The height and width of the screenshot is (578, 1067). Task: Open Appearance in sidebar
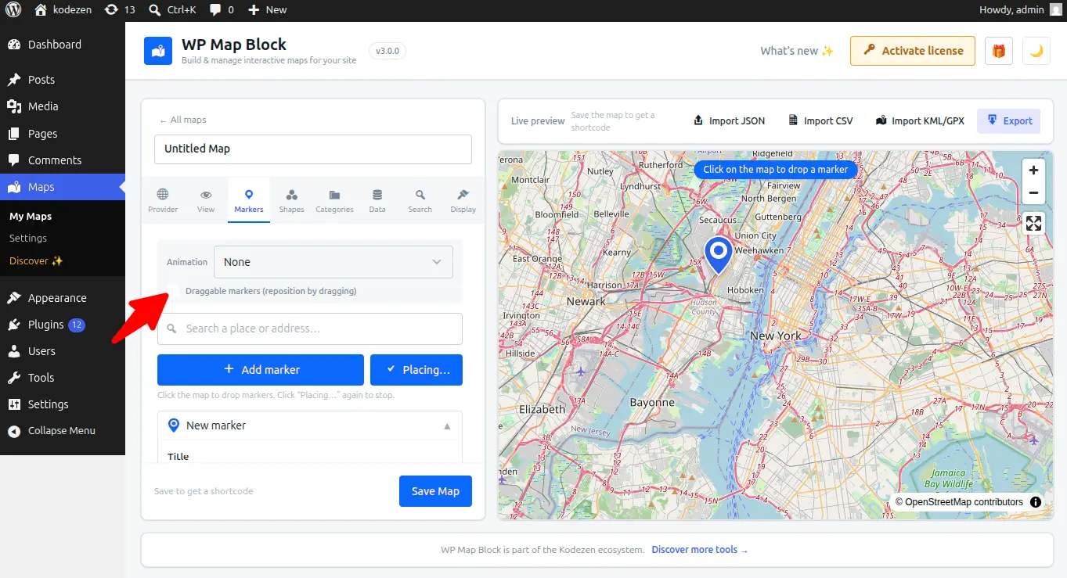[63, 298]
